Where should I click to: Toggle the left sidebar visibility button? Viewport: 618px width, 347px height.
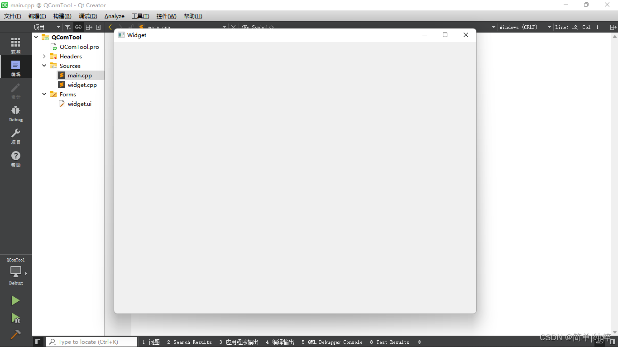pyautogui.click(x=38, y=342)
